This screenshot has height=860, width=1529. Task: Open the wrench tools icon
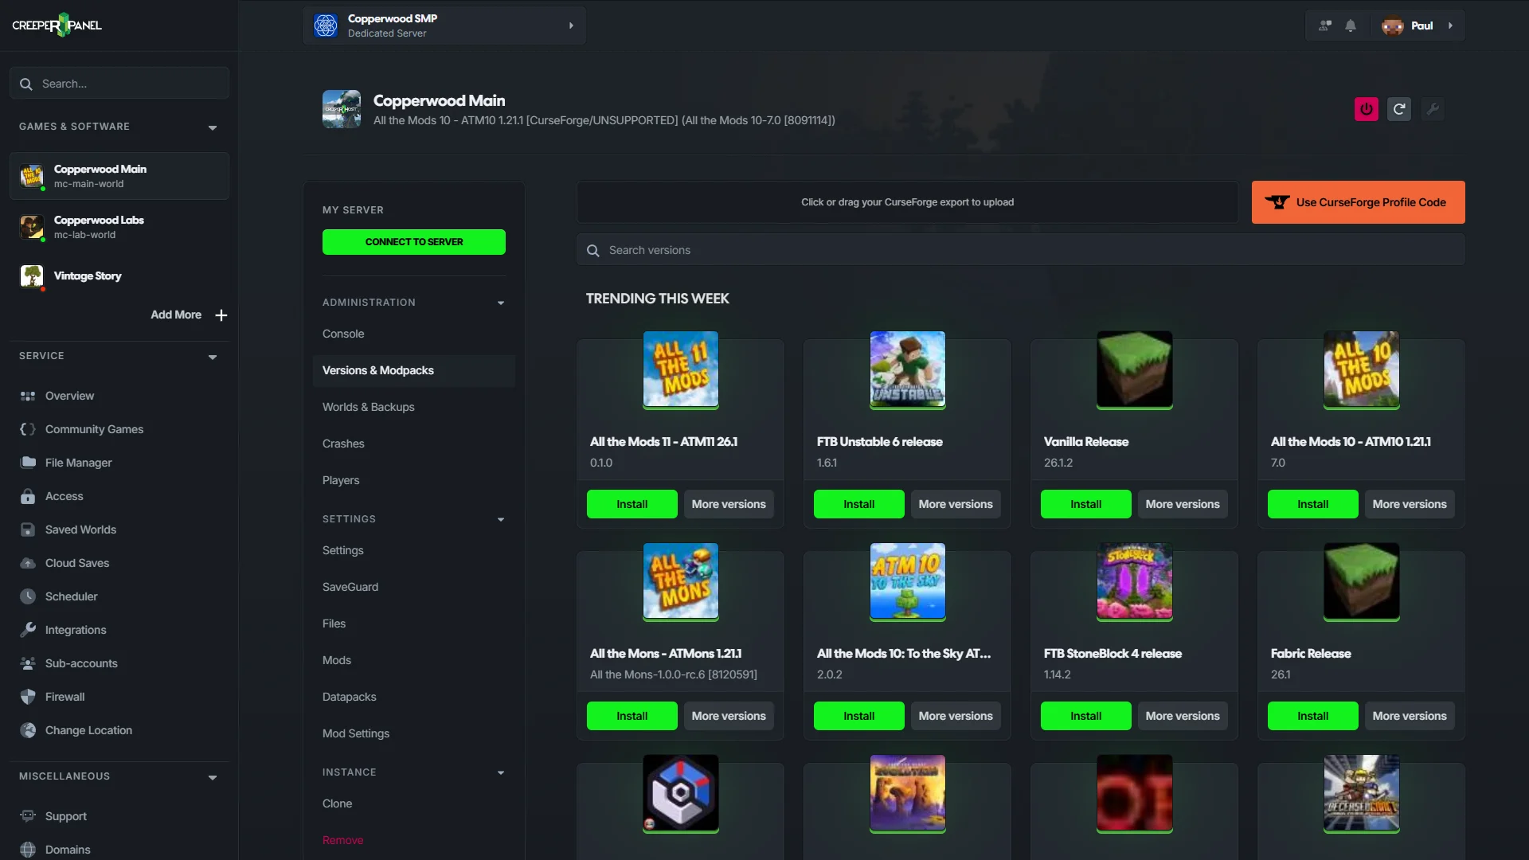(1433, 109)
